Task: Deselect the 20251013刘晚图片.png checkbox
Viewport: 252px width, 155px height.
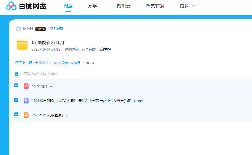Action: [16, 115]
